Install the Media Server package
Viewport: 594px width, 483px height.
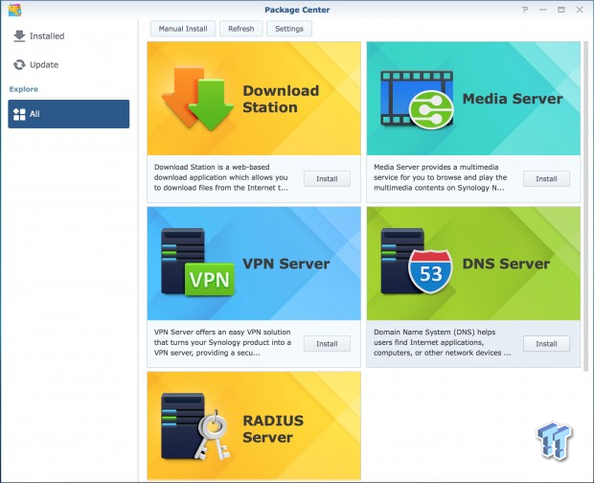546,179
